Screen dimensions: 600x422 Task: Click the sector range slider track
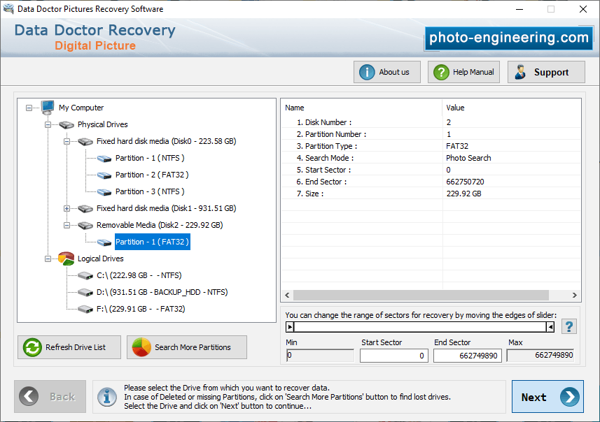(x=420, y=327)
